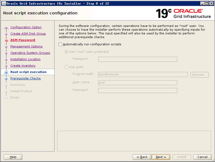Click the Management Options step bullet icon
Image resolution: width=215 pixels, height=162 pixels.
6,47
